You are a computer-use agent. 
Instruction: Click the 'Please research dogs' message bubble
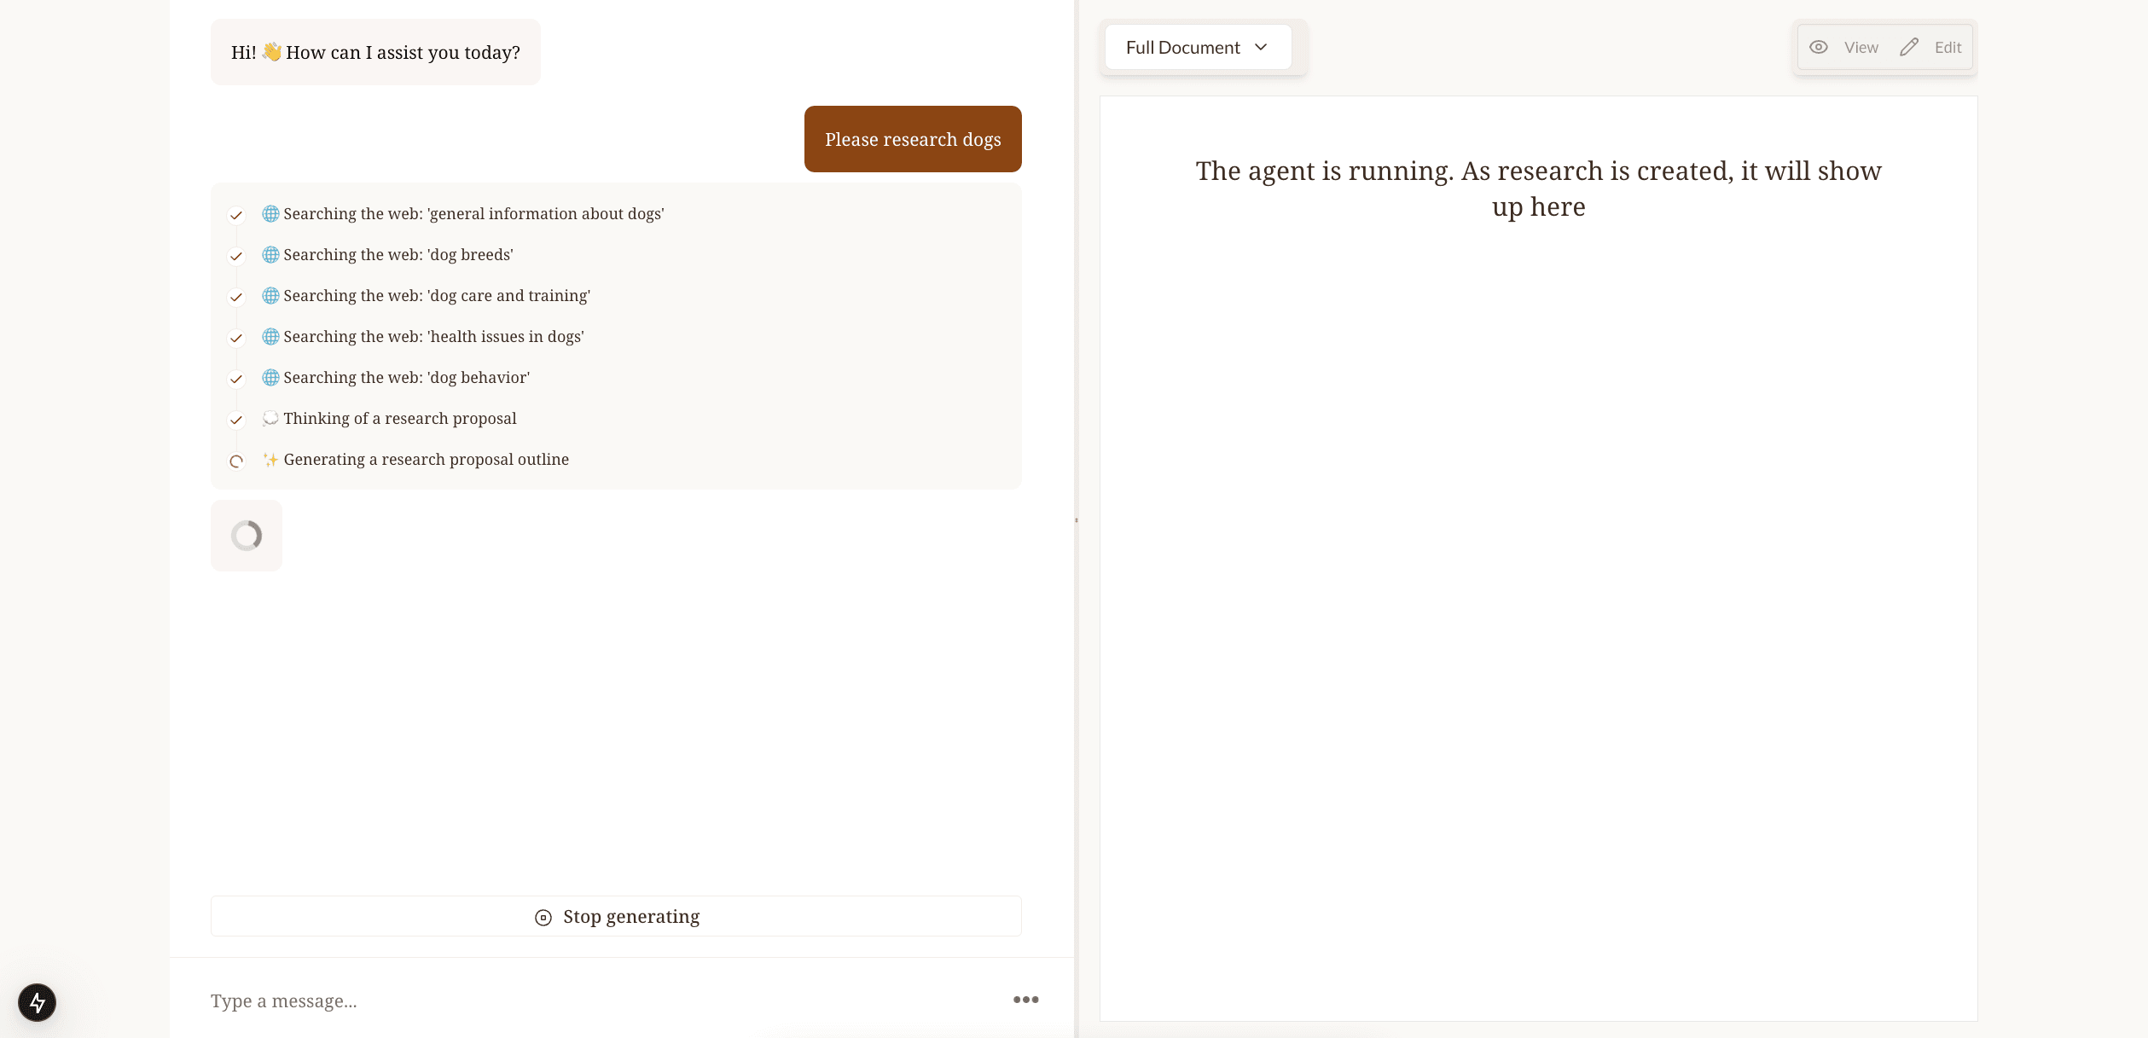click(912, 138)
